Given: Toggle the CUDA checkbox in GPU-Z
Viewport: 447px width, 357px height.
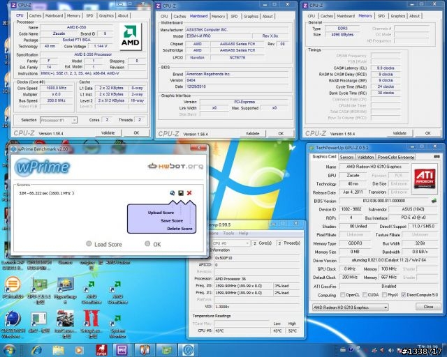Looking at the screenshot, I should pyautogui.click(x=365, y=295).
